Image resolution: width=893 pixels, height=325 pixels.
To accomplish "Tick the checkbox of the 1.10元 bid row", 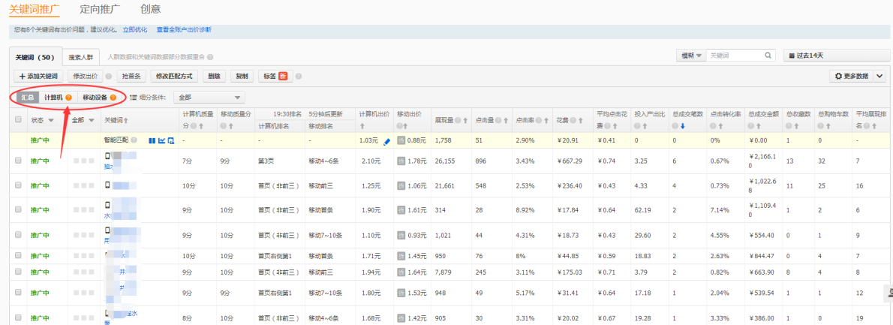I will tap(18, 234).
